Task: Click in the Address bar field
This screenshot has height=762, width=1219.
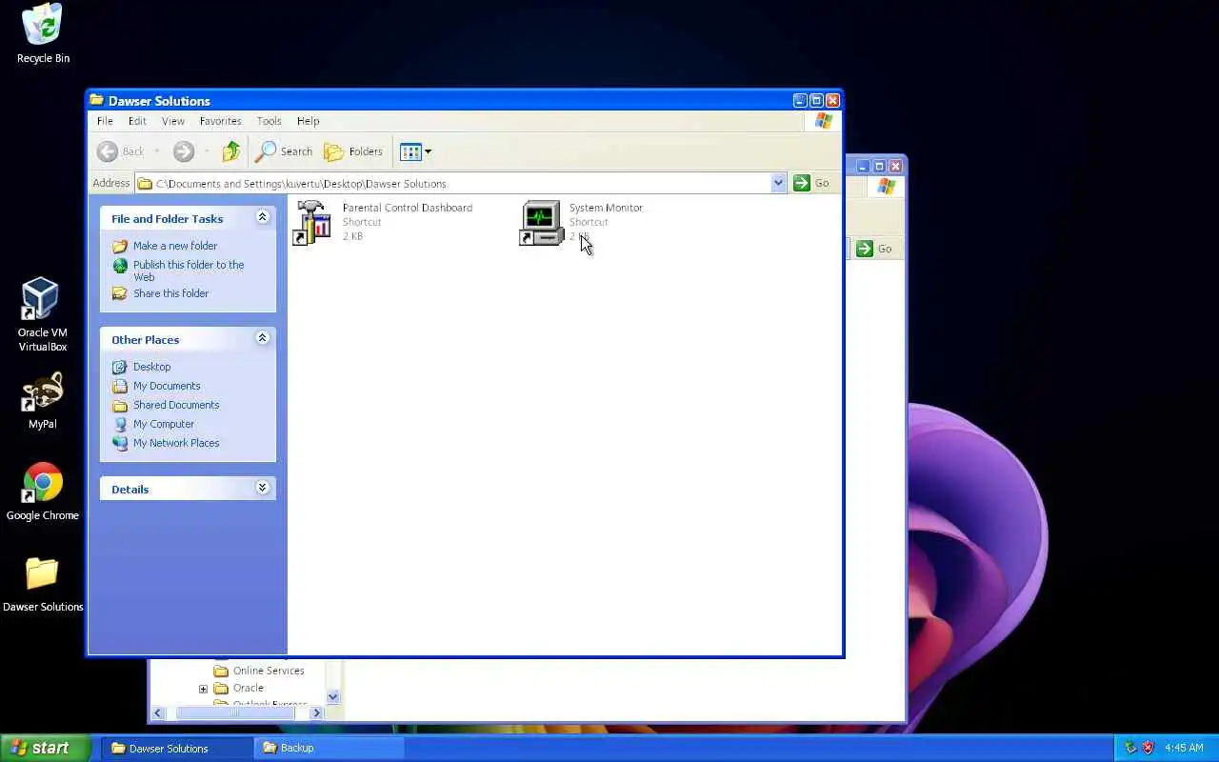Action: 461,183
